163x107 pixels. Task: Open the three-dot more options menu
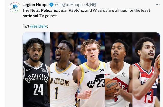click(158, 5)
